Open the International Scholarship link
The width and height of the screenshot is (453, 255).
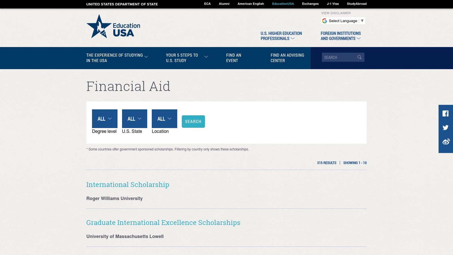pos(128,184)
